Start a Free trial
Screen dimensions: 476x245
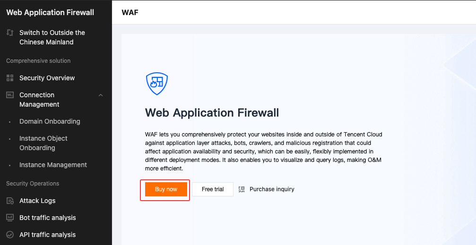click(x=213, y=189)
